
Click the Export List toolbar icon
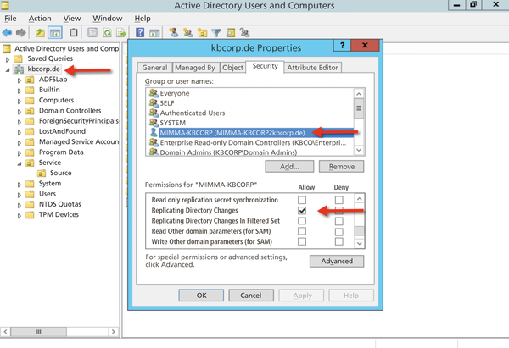[x=121, y=32]
